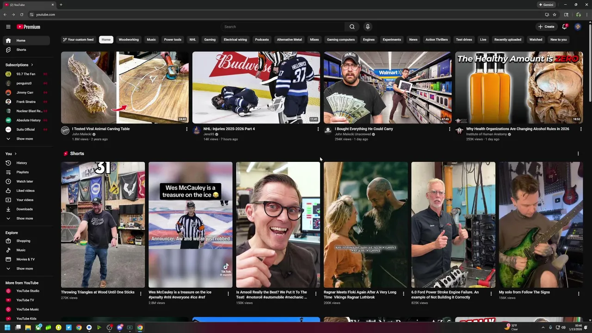Screen dimensions: 592x333
Task: Open Watch later in the sidebar
Action: pos(26,181)
